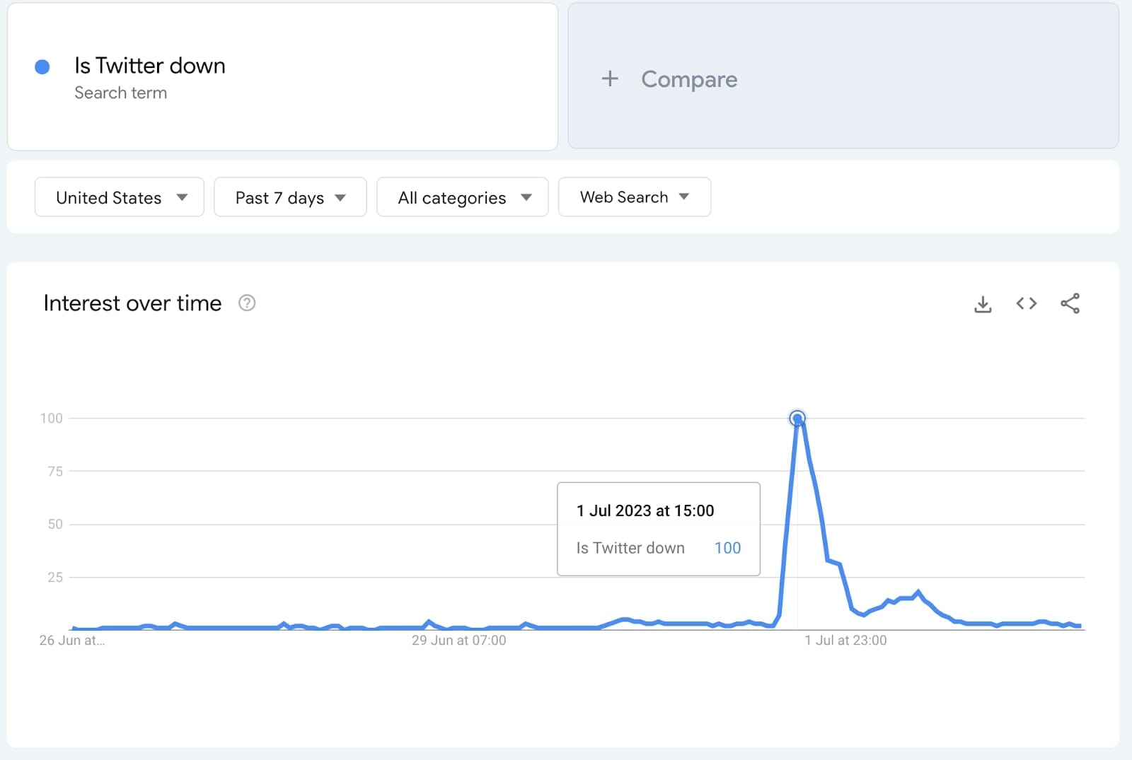Click the 1 Jul at 23:00 axis label
The image size is (1132, 760).
(845, 641)
